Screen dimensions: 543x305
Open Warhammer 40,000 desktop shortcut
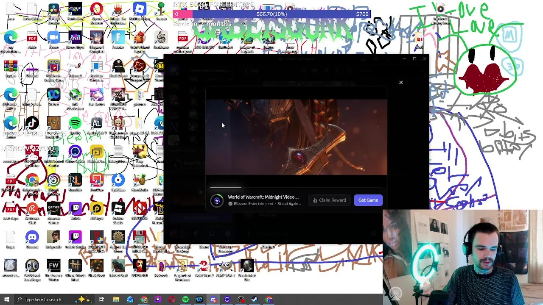118,128
